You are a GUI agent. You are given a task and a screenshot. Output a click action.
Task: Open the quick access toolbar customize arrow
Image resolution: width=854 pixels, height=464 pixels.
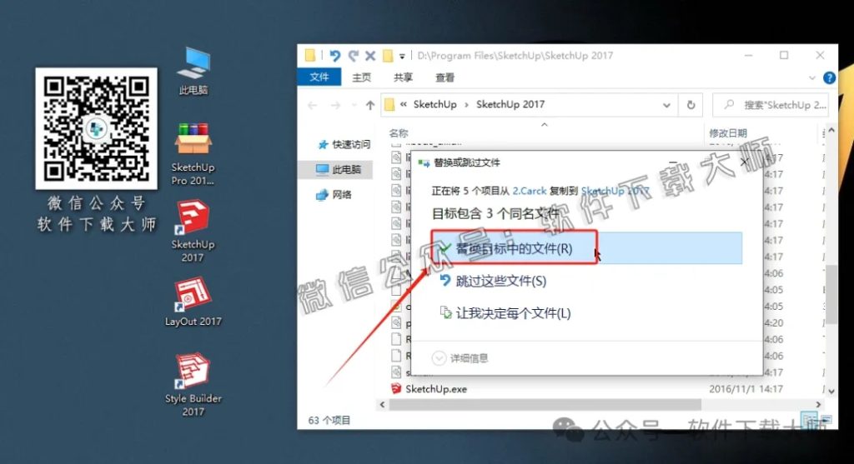[402, 56]
